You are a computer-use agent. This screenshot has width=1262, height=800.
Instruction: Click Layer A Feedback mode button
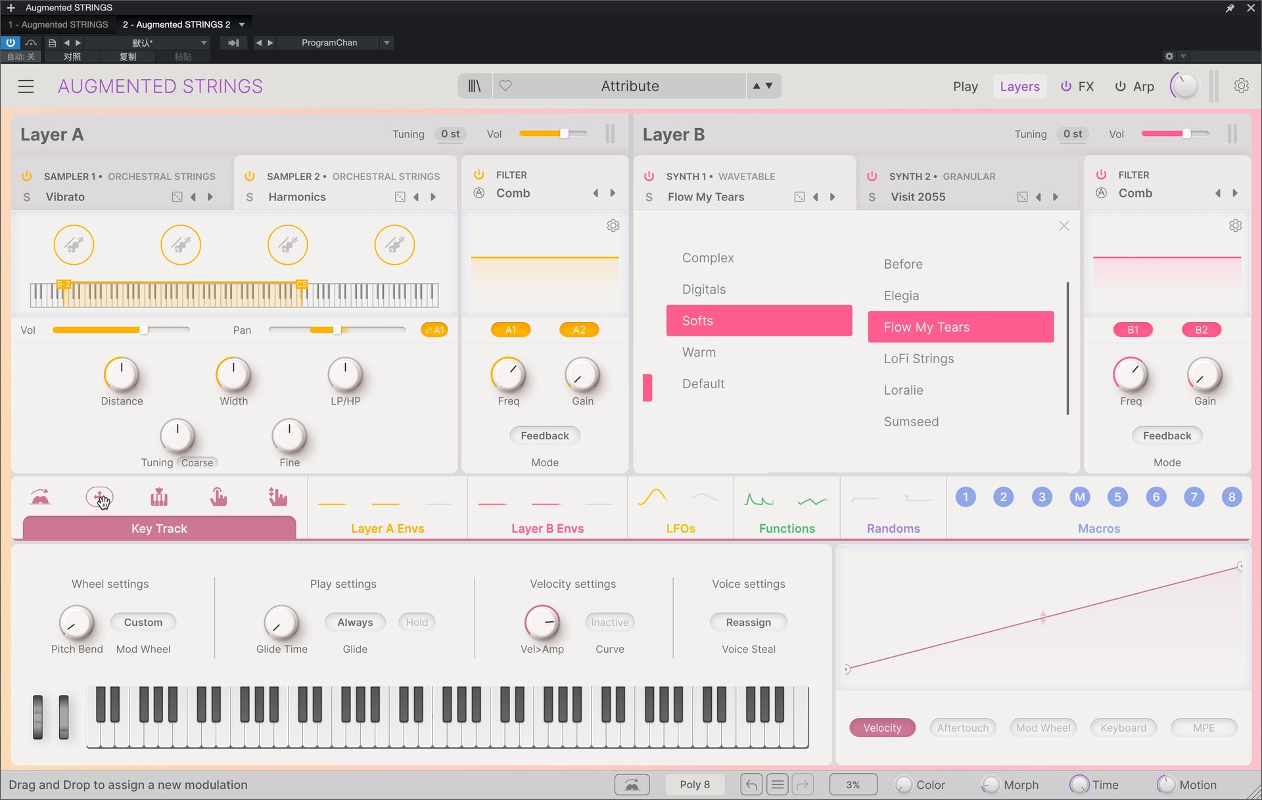545,435
